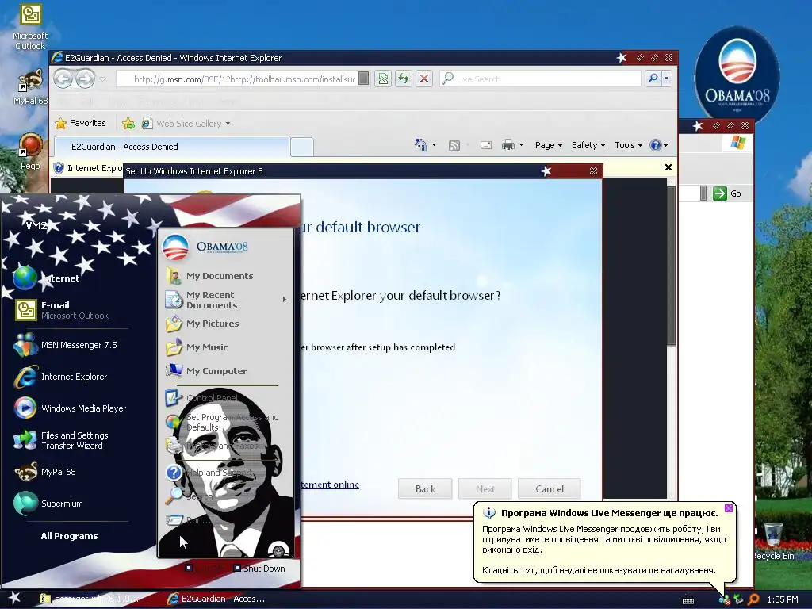The height and width of the screenshot is (609, 812).
Task: Click the 1:35 PM taskbar clock
Action: (x=783, y=599)
